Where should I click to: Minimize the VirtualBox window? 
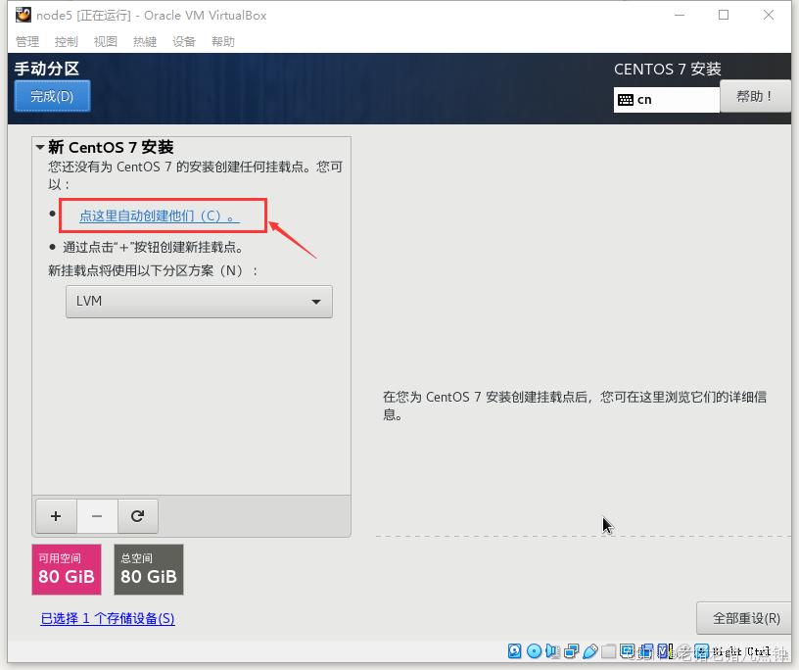click(680, 15)
